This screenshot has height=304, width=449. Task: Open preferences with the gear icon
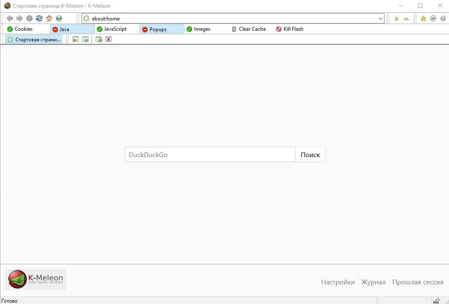point(443,19)
